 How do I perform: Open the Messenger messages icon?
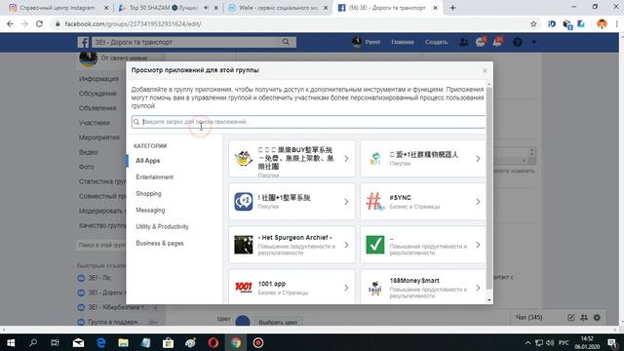(481, 42)
